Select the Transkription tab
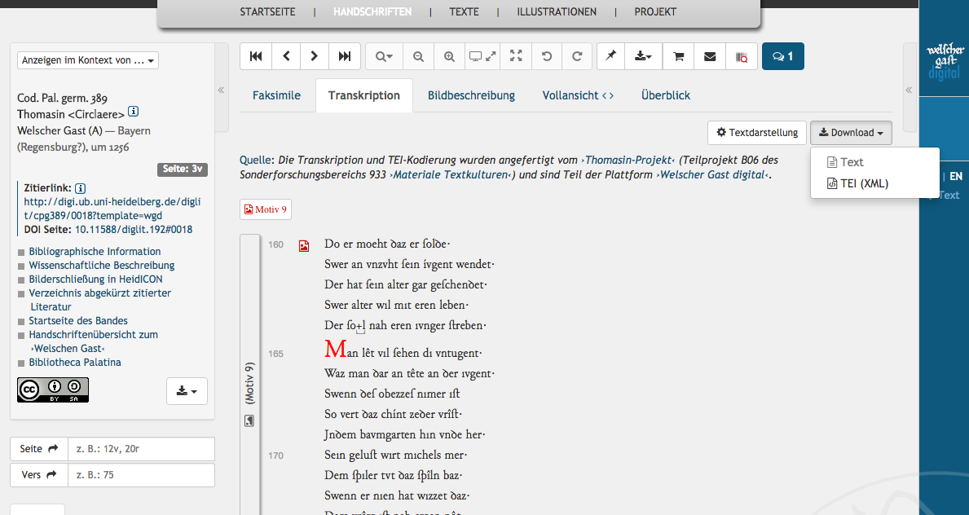The height and width of the screenshot is (515, 969). 364,95
